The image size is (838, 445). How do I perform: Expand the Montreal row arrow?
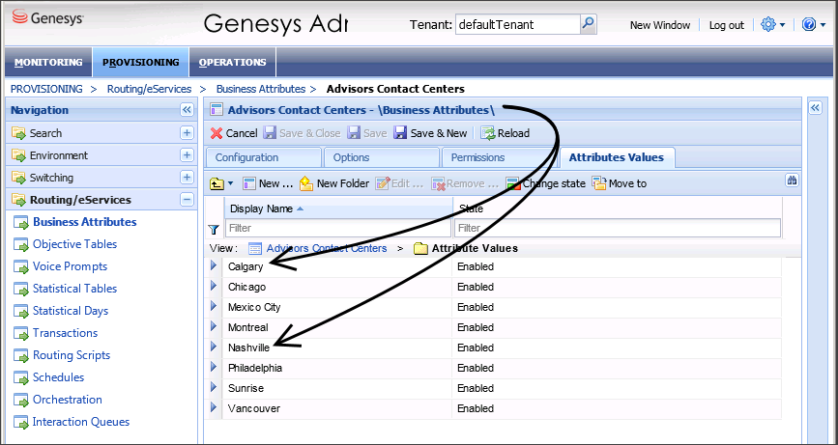click(x=214, y=326)
